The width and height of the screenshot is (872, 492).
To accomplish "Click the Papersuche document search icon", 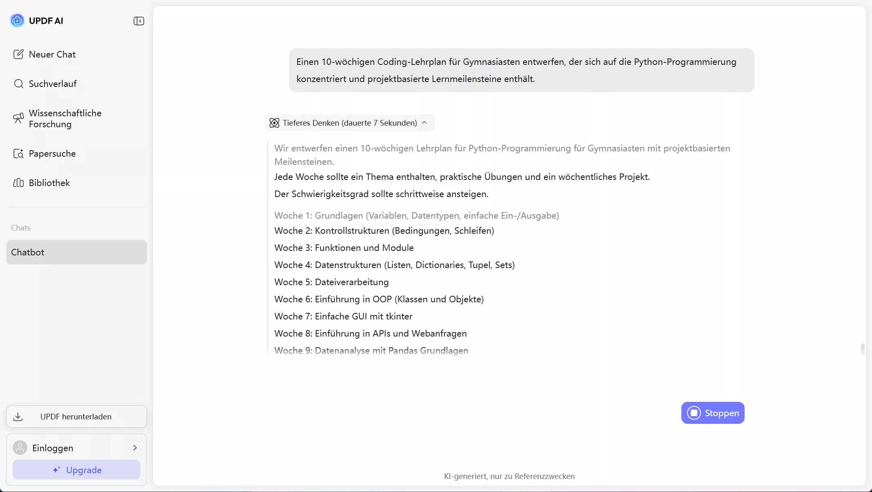I will (18, 153).
